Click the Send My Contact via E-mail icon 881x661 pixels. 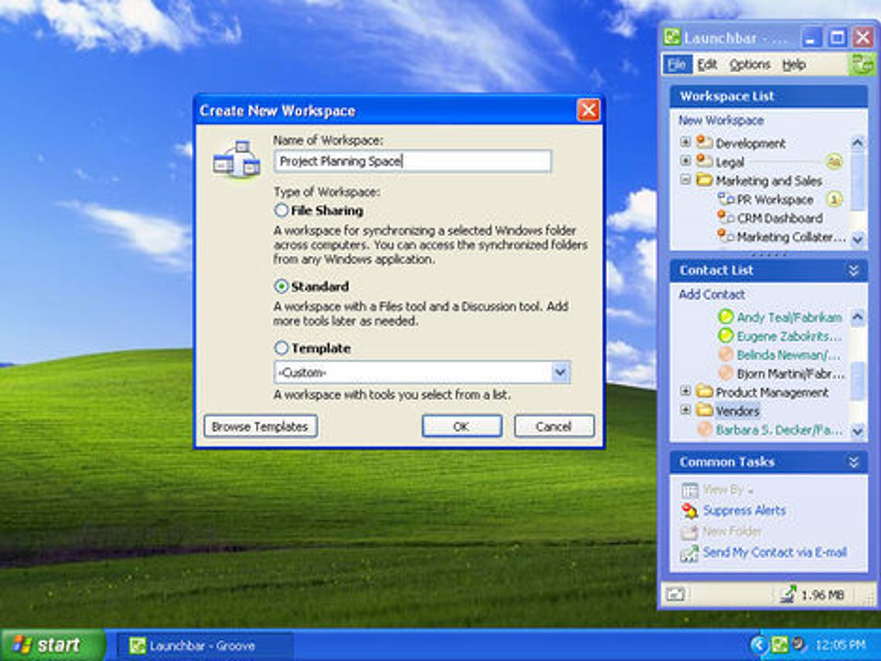(x=690, y=553)
